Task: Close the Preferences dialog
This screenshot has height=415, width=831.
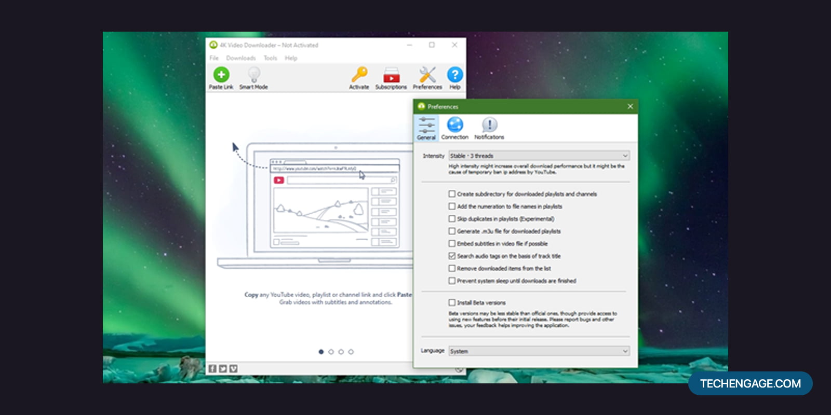Action: [630, 106]
